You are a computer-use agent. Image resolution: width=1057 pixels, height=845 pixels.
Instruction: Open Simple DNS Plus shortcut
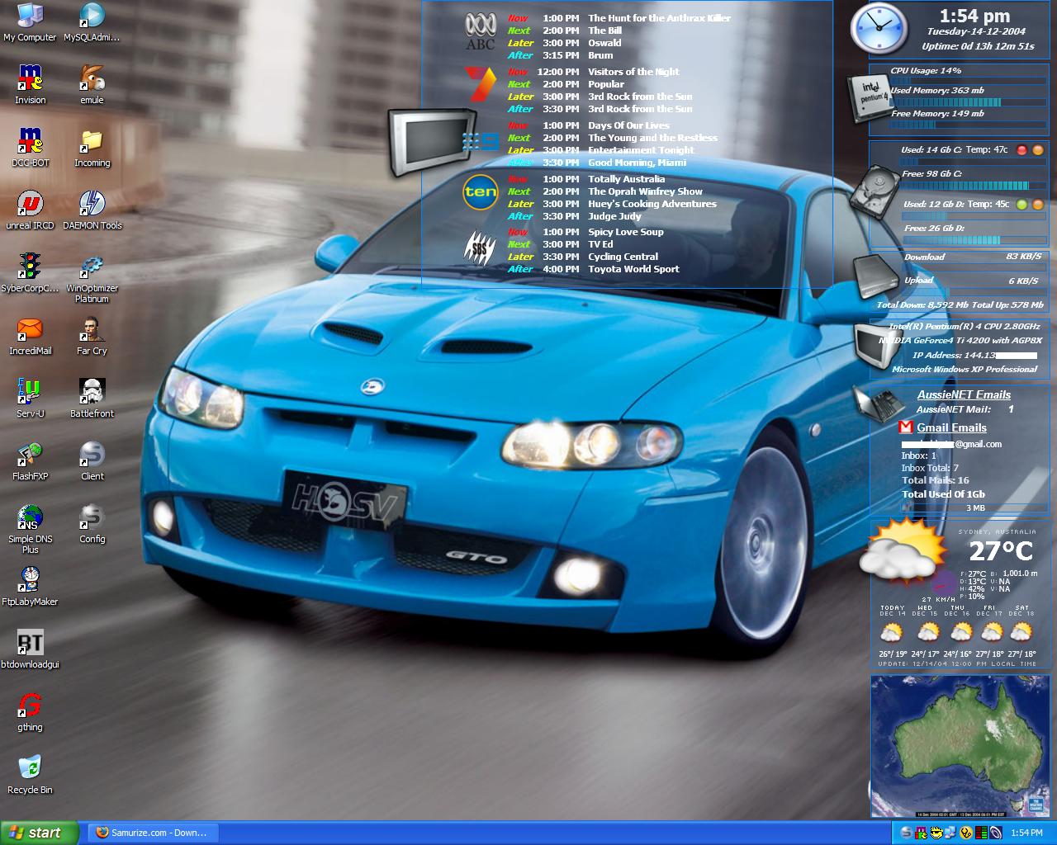point(30,529)
